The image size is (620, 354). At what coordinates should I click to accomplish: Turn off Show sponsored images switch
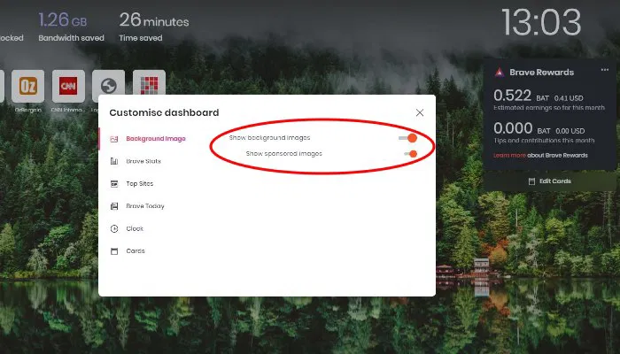pos(410,154)
